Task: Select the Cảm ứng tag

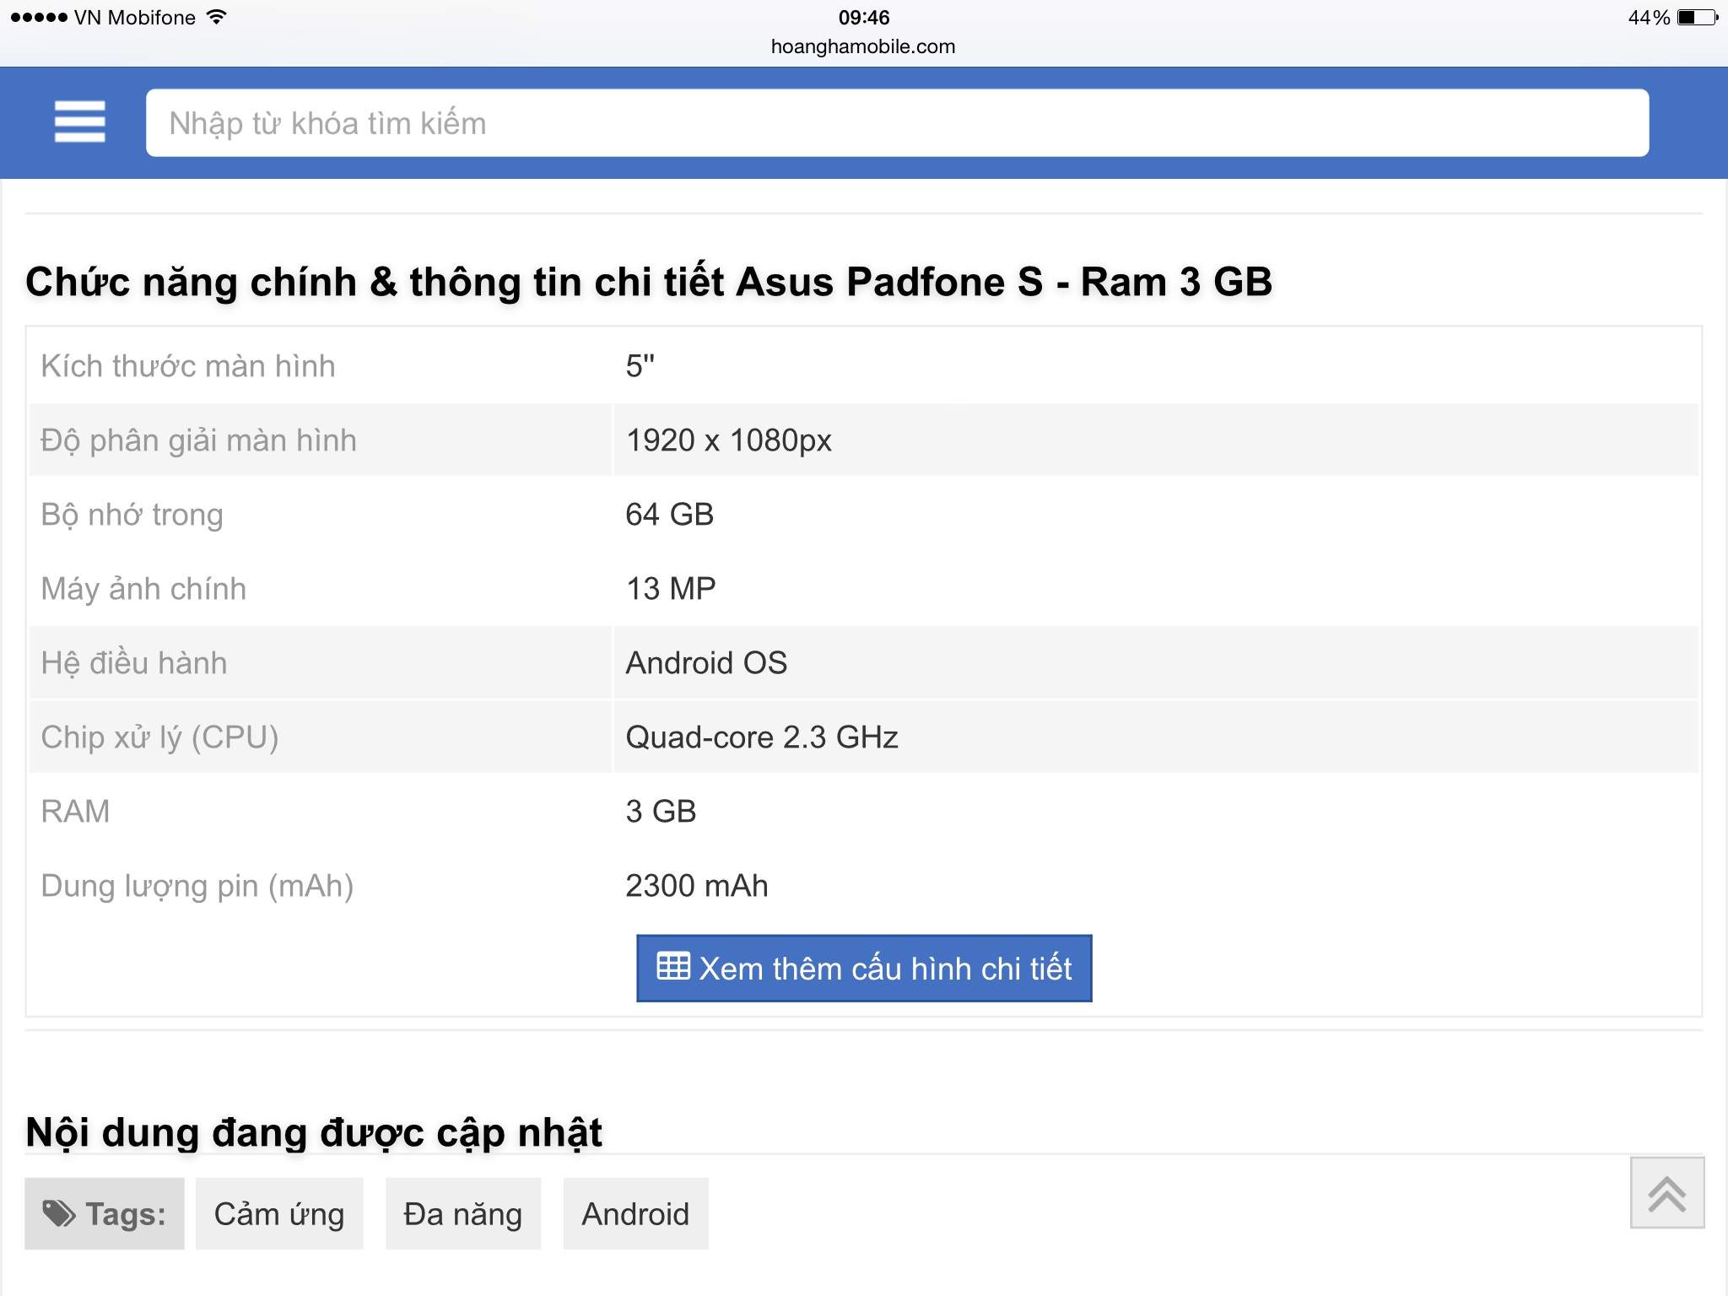Action: (279, 1214)
